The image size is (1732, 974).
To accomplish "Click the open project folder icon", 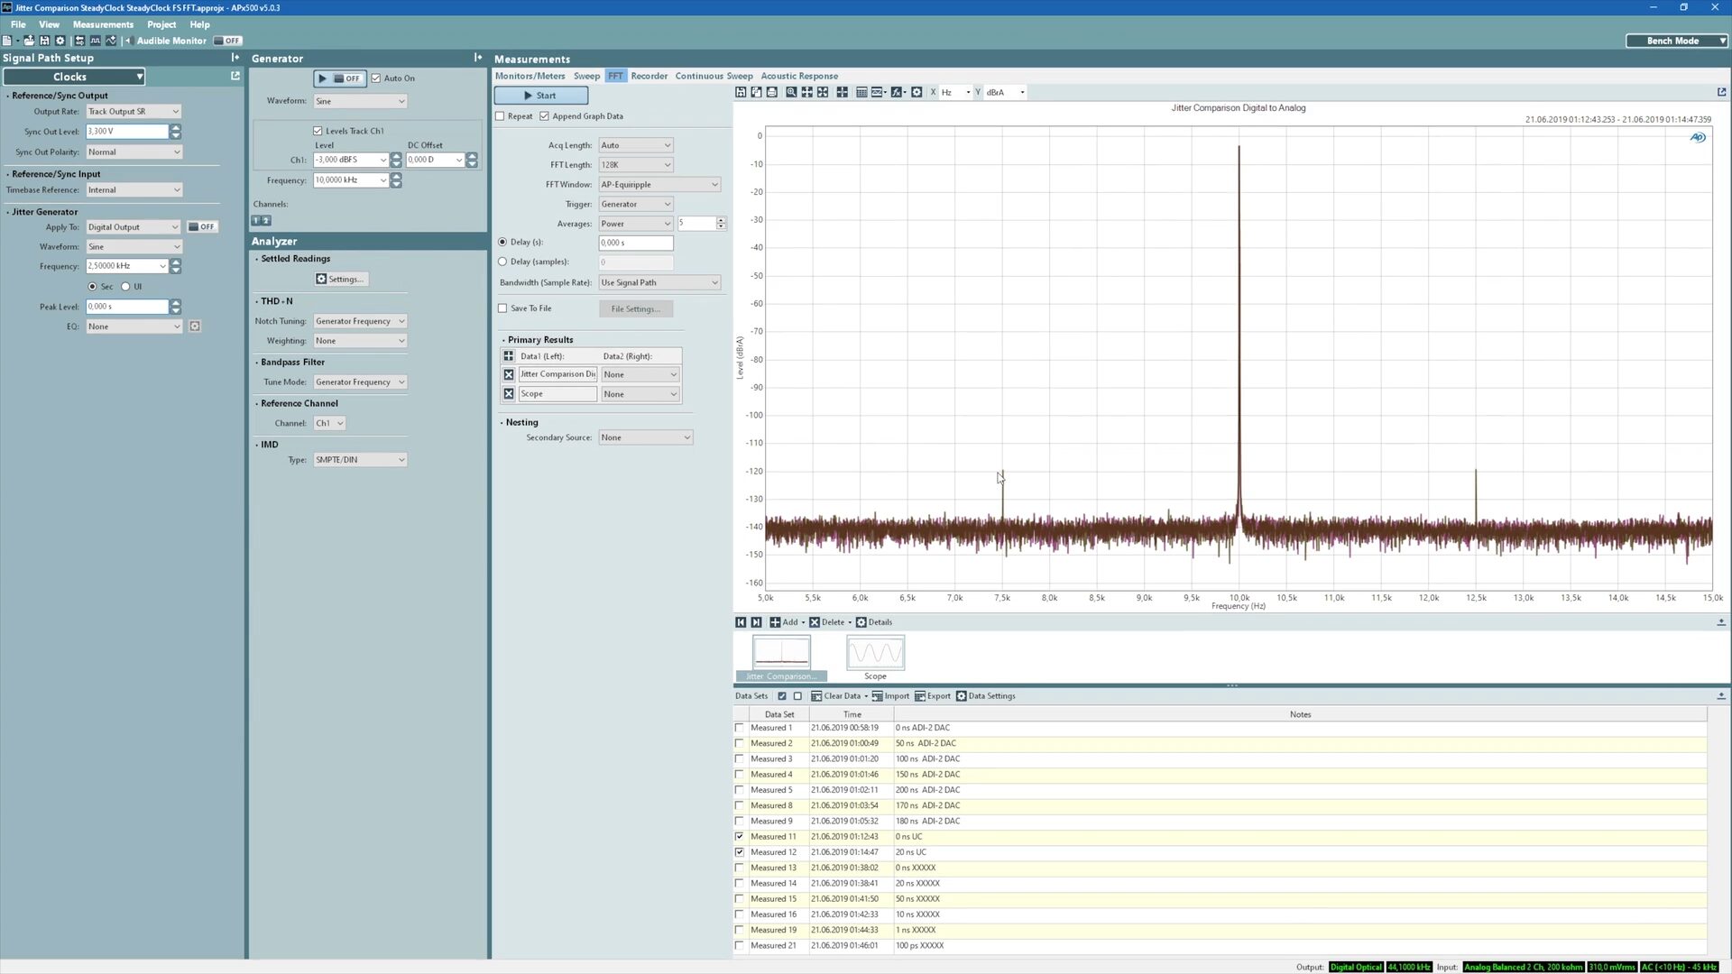I will [29, 41].
